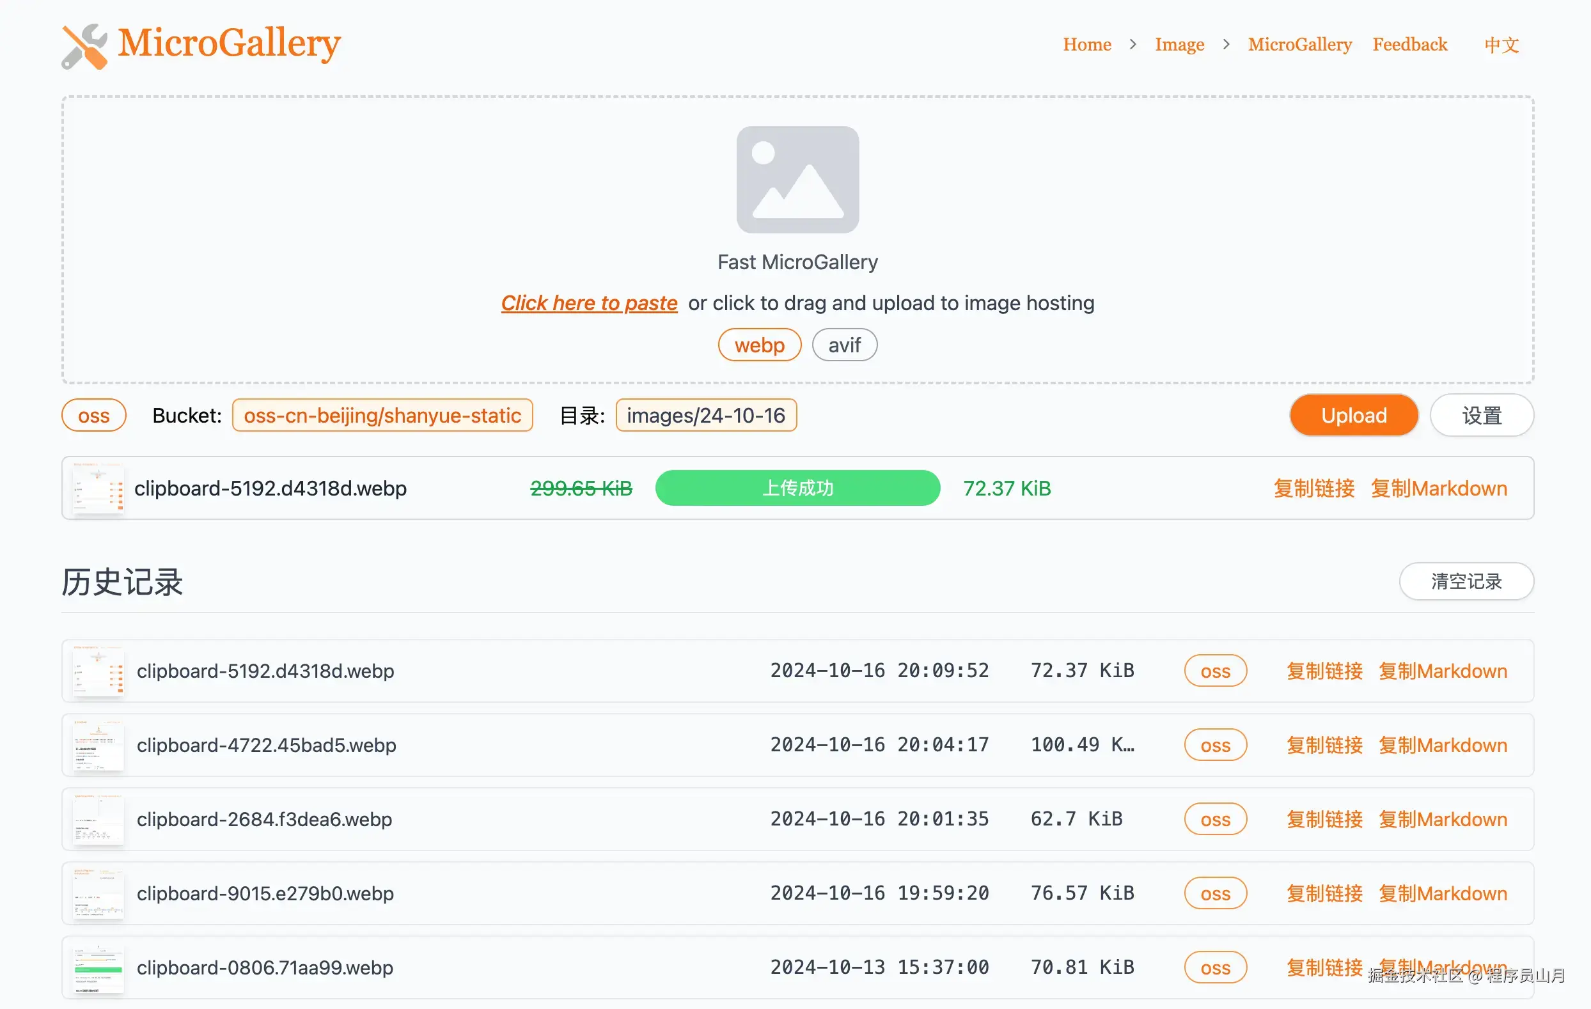Viewport: 1591px width, 1009px height.
Task: Go to Home in the breadcrumb
Action: pos(1087,44)
